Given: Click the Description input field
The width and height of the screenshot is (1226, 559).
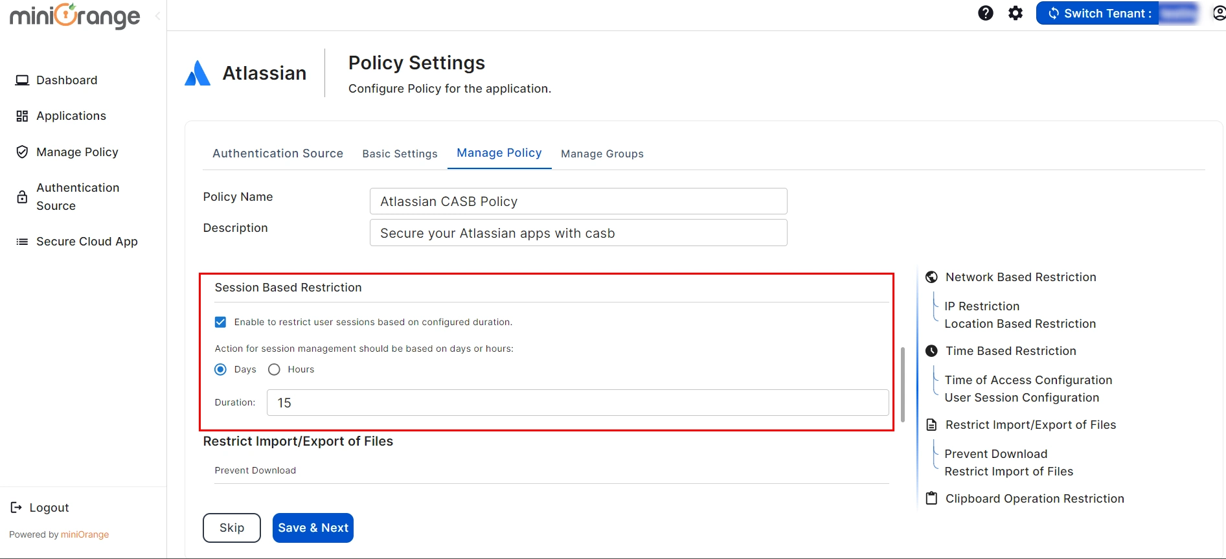Looking at the screenshot, I should tap(578, 233).
